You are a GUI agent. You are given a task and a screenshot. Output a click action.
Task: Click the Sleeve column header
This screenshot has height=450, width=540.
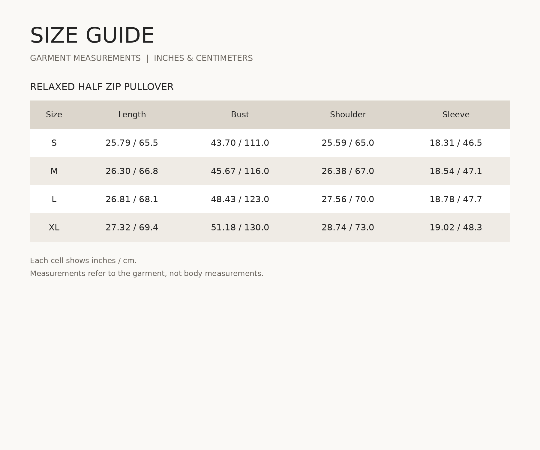click(x=456, y=115)
